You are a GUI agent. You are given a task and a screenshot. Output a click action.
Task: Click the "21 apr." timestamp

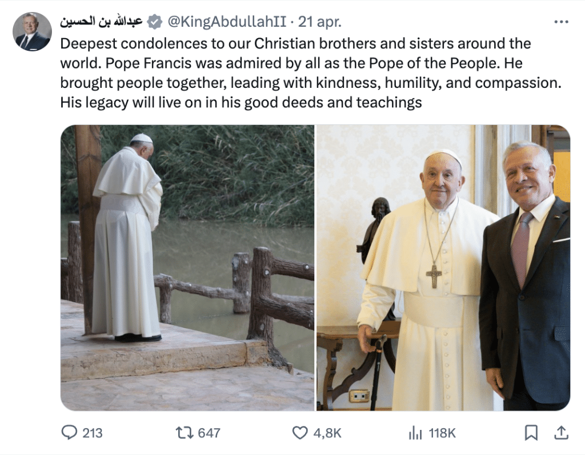tap(320, 23)
